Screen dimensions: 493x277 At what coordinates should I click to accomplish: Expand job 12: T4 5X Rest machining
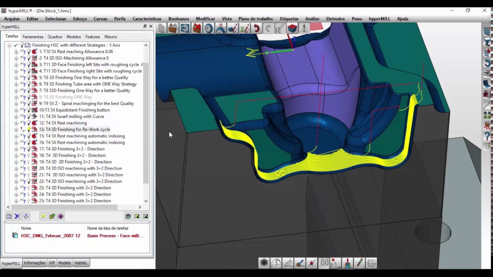[16, 123]
